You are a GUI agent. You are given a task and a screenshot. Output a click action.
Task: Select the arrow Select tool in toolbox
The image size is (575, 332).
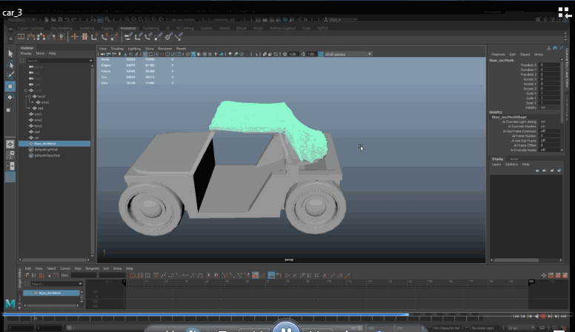click(x=10, y=53)
